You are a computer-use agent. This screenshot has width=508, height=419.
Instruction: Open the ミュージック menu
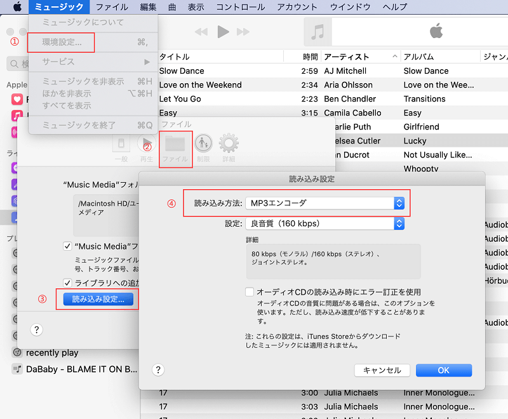(59, 7)
